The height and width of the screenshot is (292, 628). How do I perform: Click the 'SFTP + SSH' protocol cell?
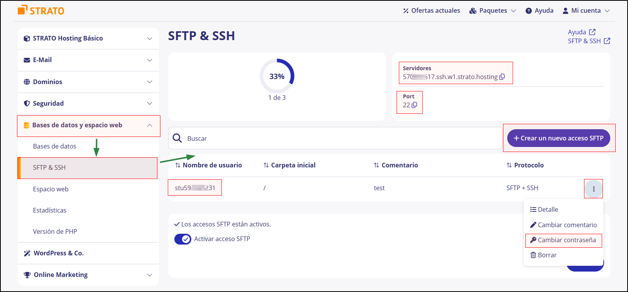click(522, 188)
